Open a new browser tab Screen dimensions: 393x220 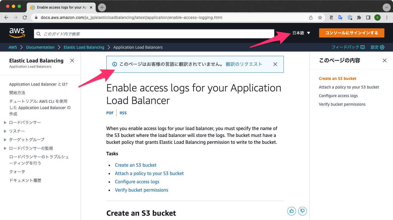click(x=102, y=7)
